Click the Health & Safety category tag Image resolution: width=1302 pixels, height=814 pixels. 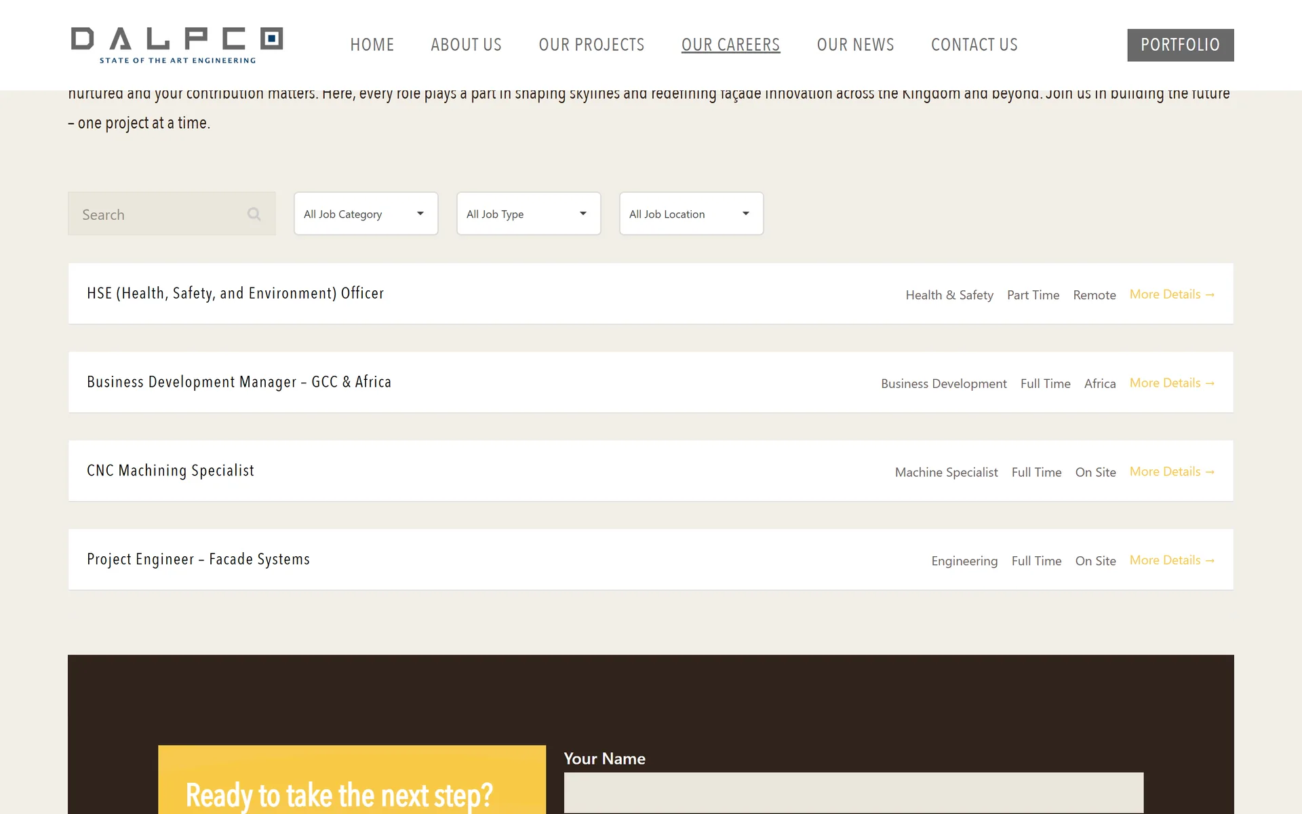pyautogui.click(x=949, y=295)
